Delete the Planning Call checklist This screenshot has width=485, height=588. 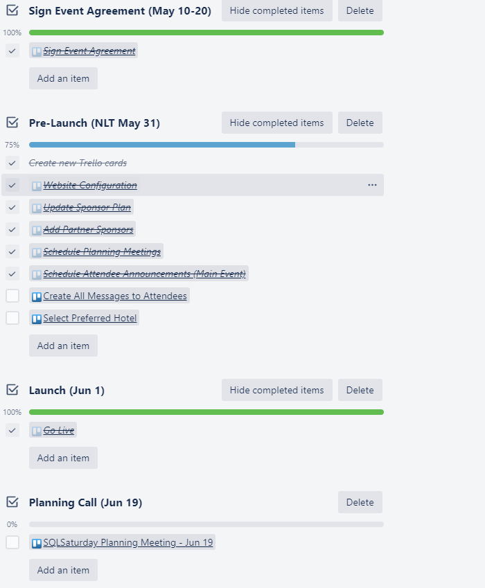pyautogui.click(x=360, y=502)
